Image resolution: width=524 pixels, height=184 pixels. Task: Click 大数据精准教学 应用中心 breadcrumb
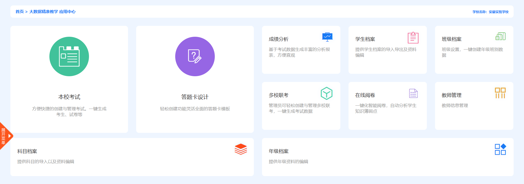(x=52, y=12)
